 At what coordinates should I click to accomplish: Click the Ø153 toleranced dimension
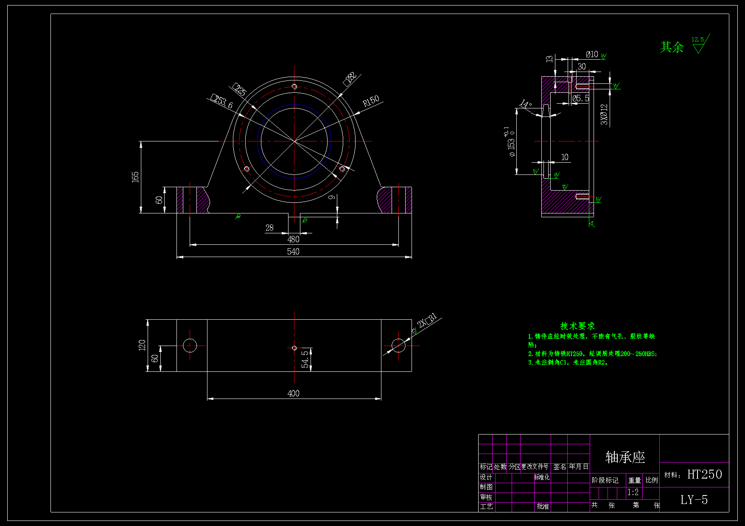pos(510,142)
